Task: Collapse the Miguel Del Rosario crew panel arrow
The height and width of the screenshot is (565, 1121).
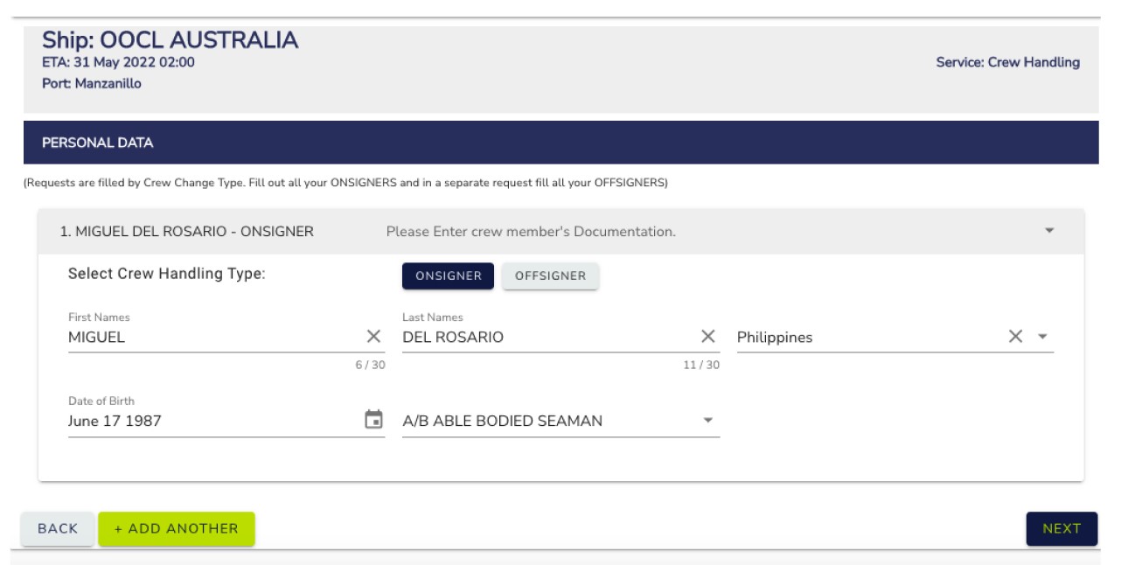Action: click(1049, 231)
